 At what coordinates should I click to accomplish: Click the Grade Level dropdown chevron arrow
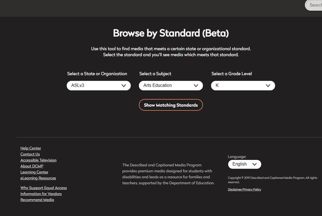(x=268, y=85)
